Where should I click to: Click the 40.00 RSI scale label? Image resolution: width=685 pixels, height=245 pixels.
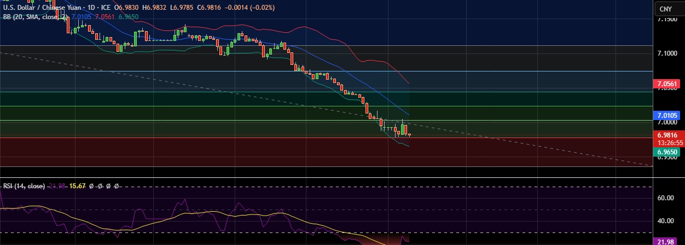665,221
